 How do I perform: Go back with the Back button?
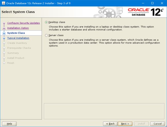(x=110, y=124)
